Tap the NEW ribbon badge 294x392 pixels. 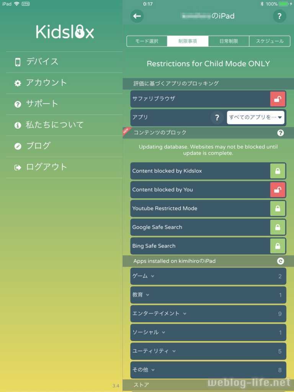coord(126,131)
